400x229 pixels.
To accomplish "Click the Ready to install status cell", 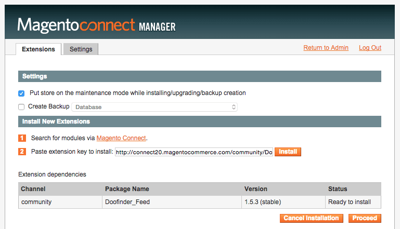I will 353,202.
